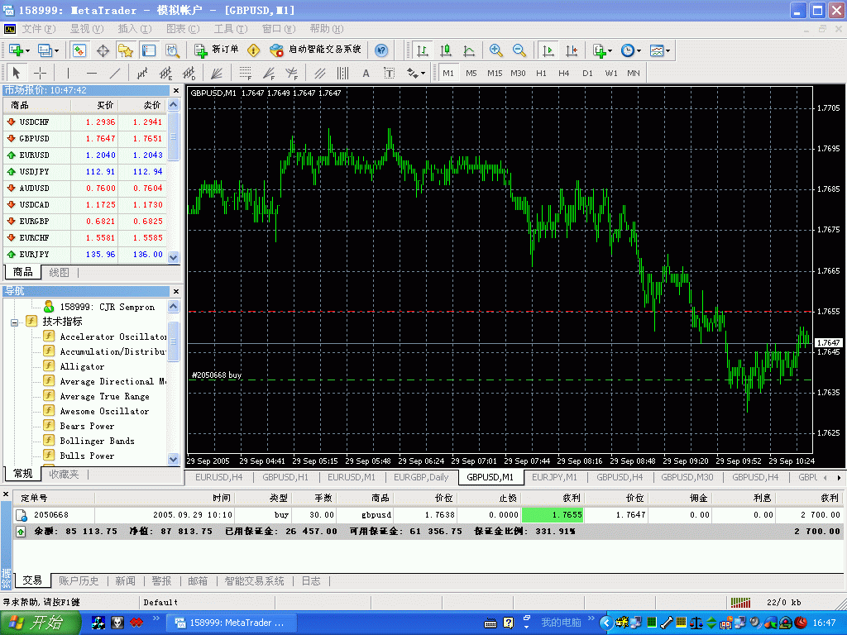Collapse the 技术指标 tree node

[x=14, y=322]
